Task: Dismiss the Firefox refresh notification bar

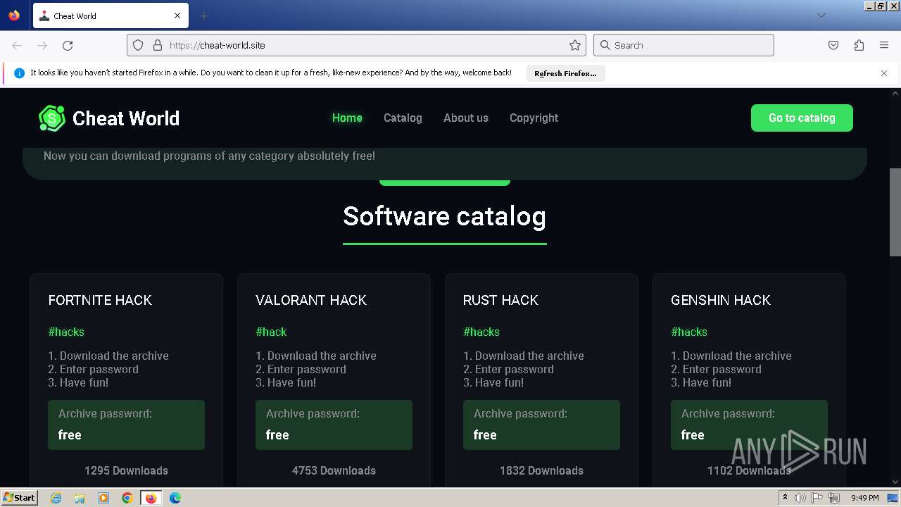Action: point(884,73)
